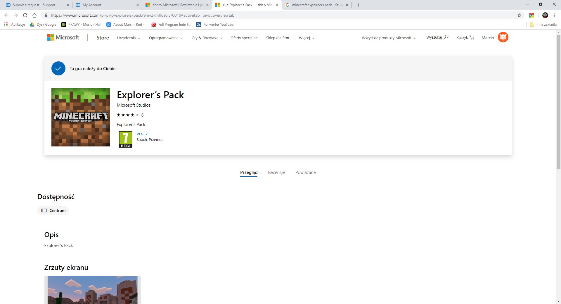Open the Konwerter YouTube bookmark
The height and width of the screenshot is (304, 561).
[x=216, y=25]
